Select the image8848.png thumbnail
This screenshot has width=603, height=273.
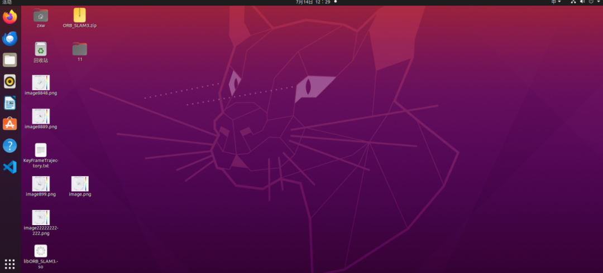[41, 82]
